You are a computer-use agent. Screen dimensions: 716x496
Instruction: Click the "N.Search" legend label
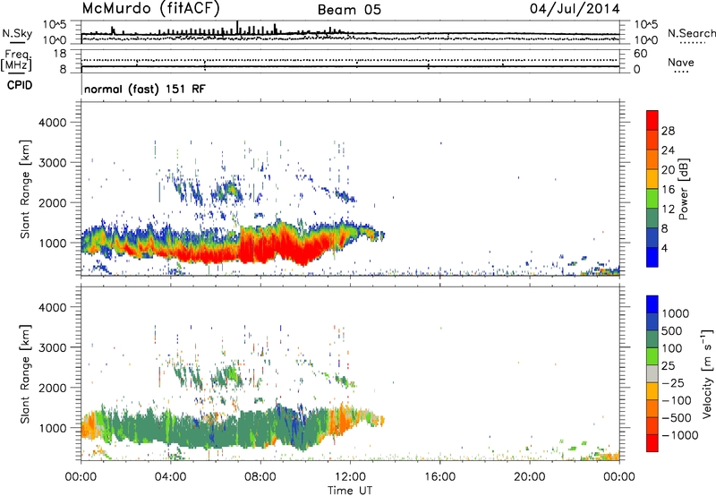[691, 33]
